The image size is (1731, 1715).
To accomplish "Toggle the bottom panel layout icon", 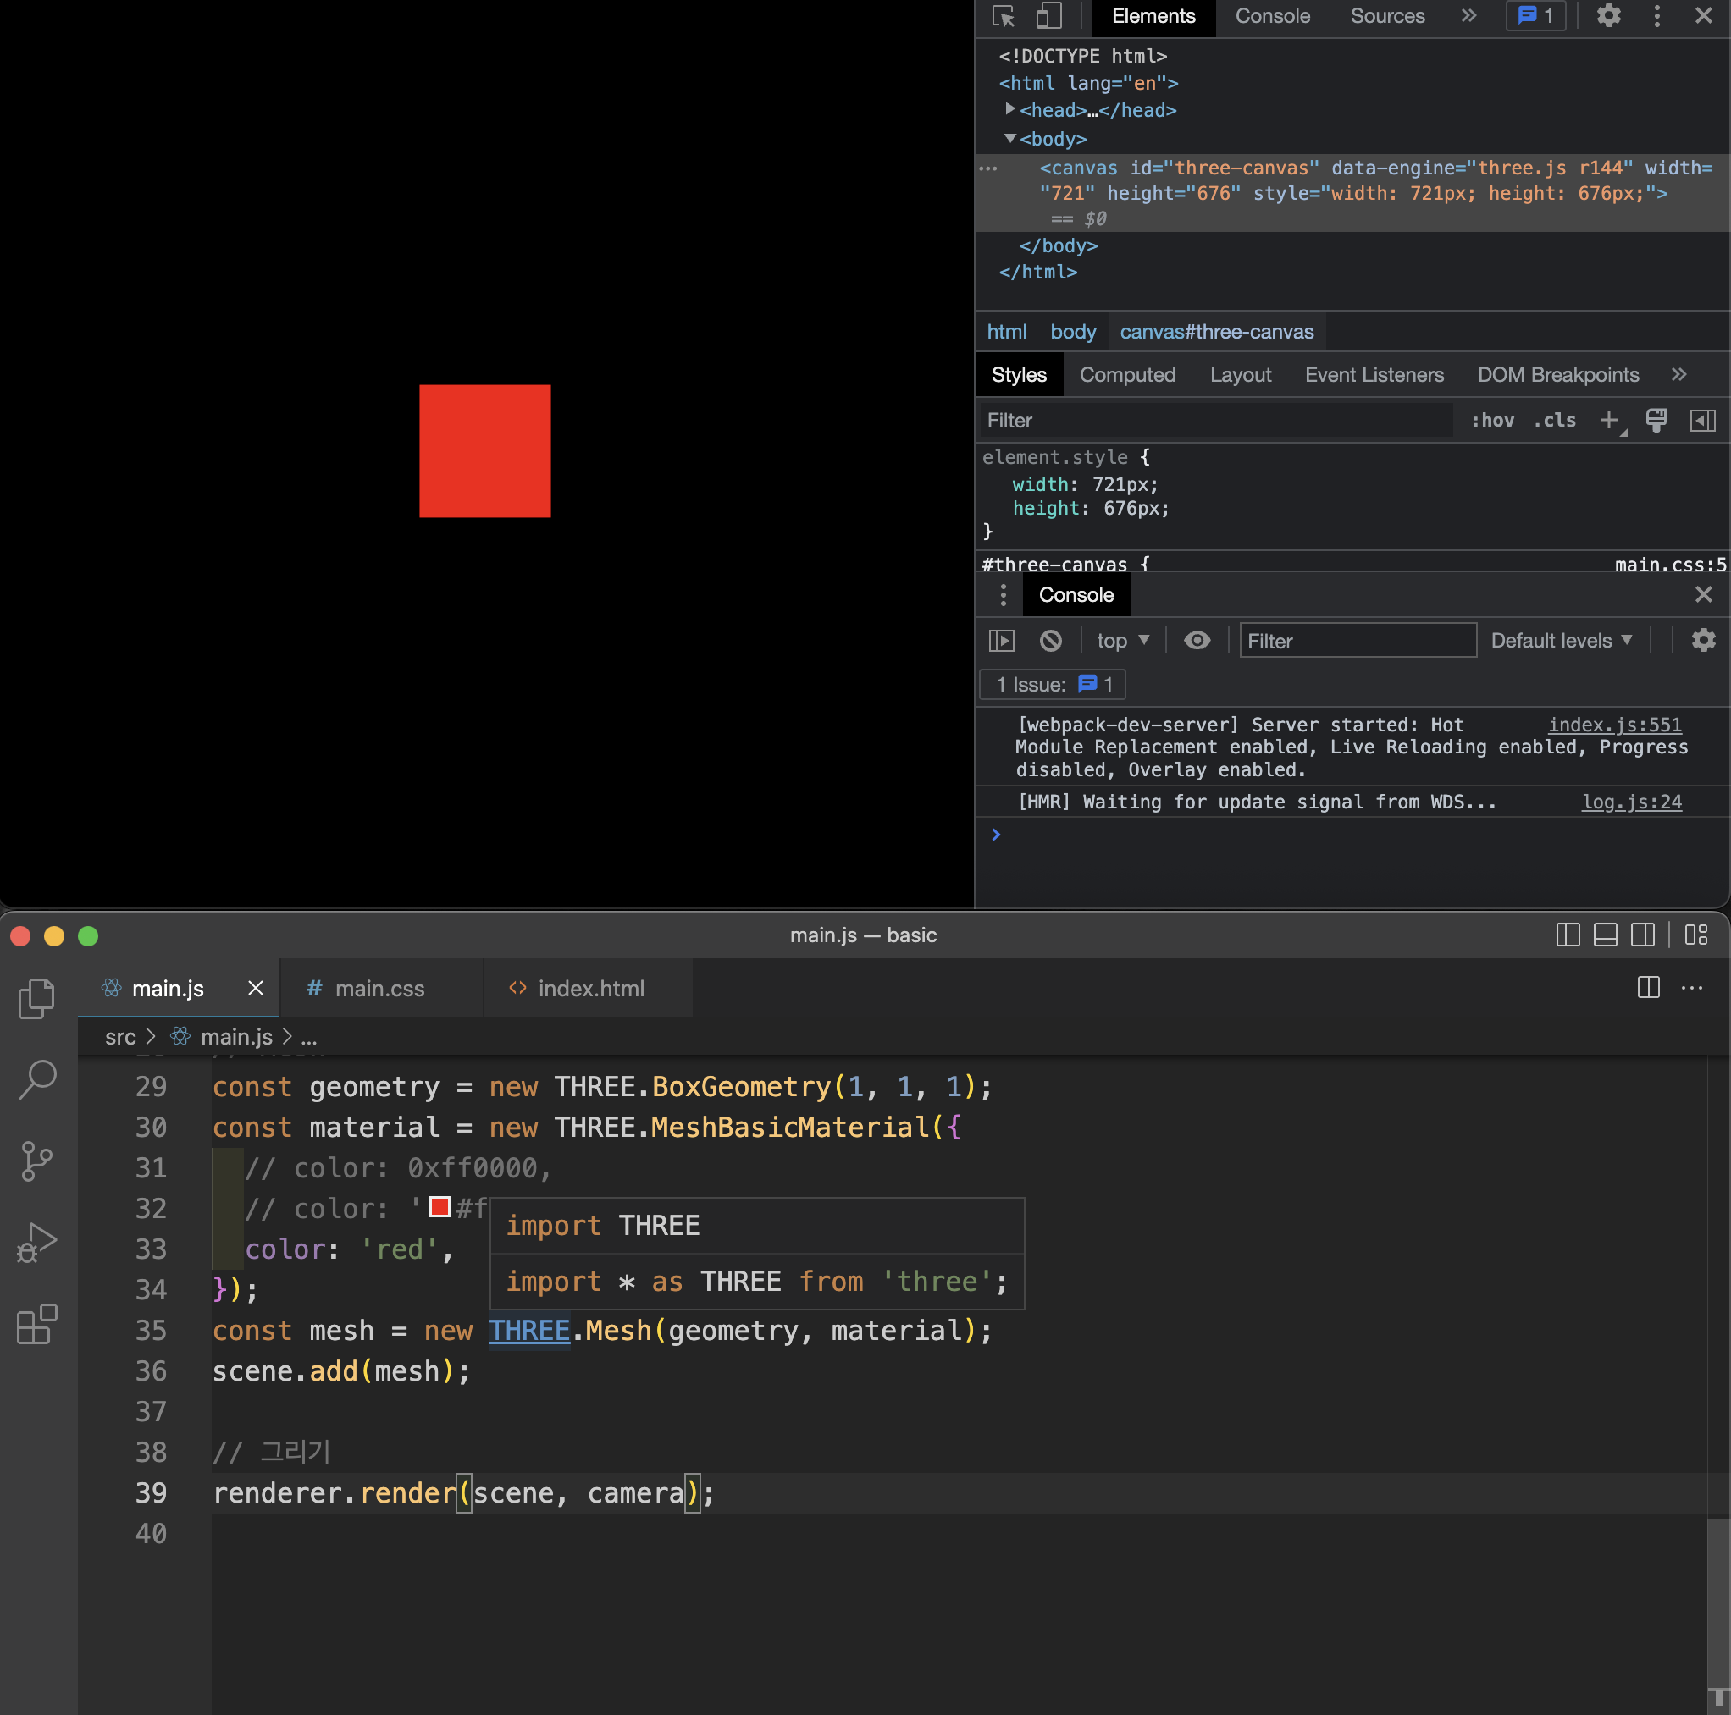I will click(x=1606, y=935).
